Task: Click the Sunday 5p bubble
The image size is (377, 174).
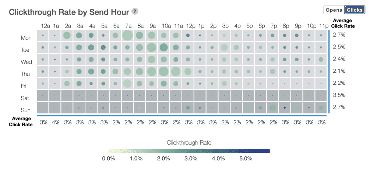Action: 248,108
